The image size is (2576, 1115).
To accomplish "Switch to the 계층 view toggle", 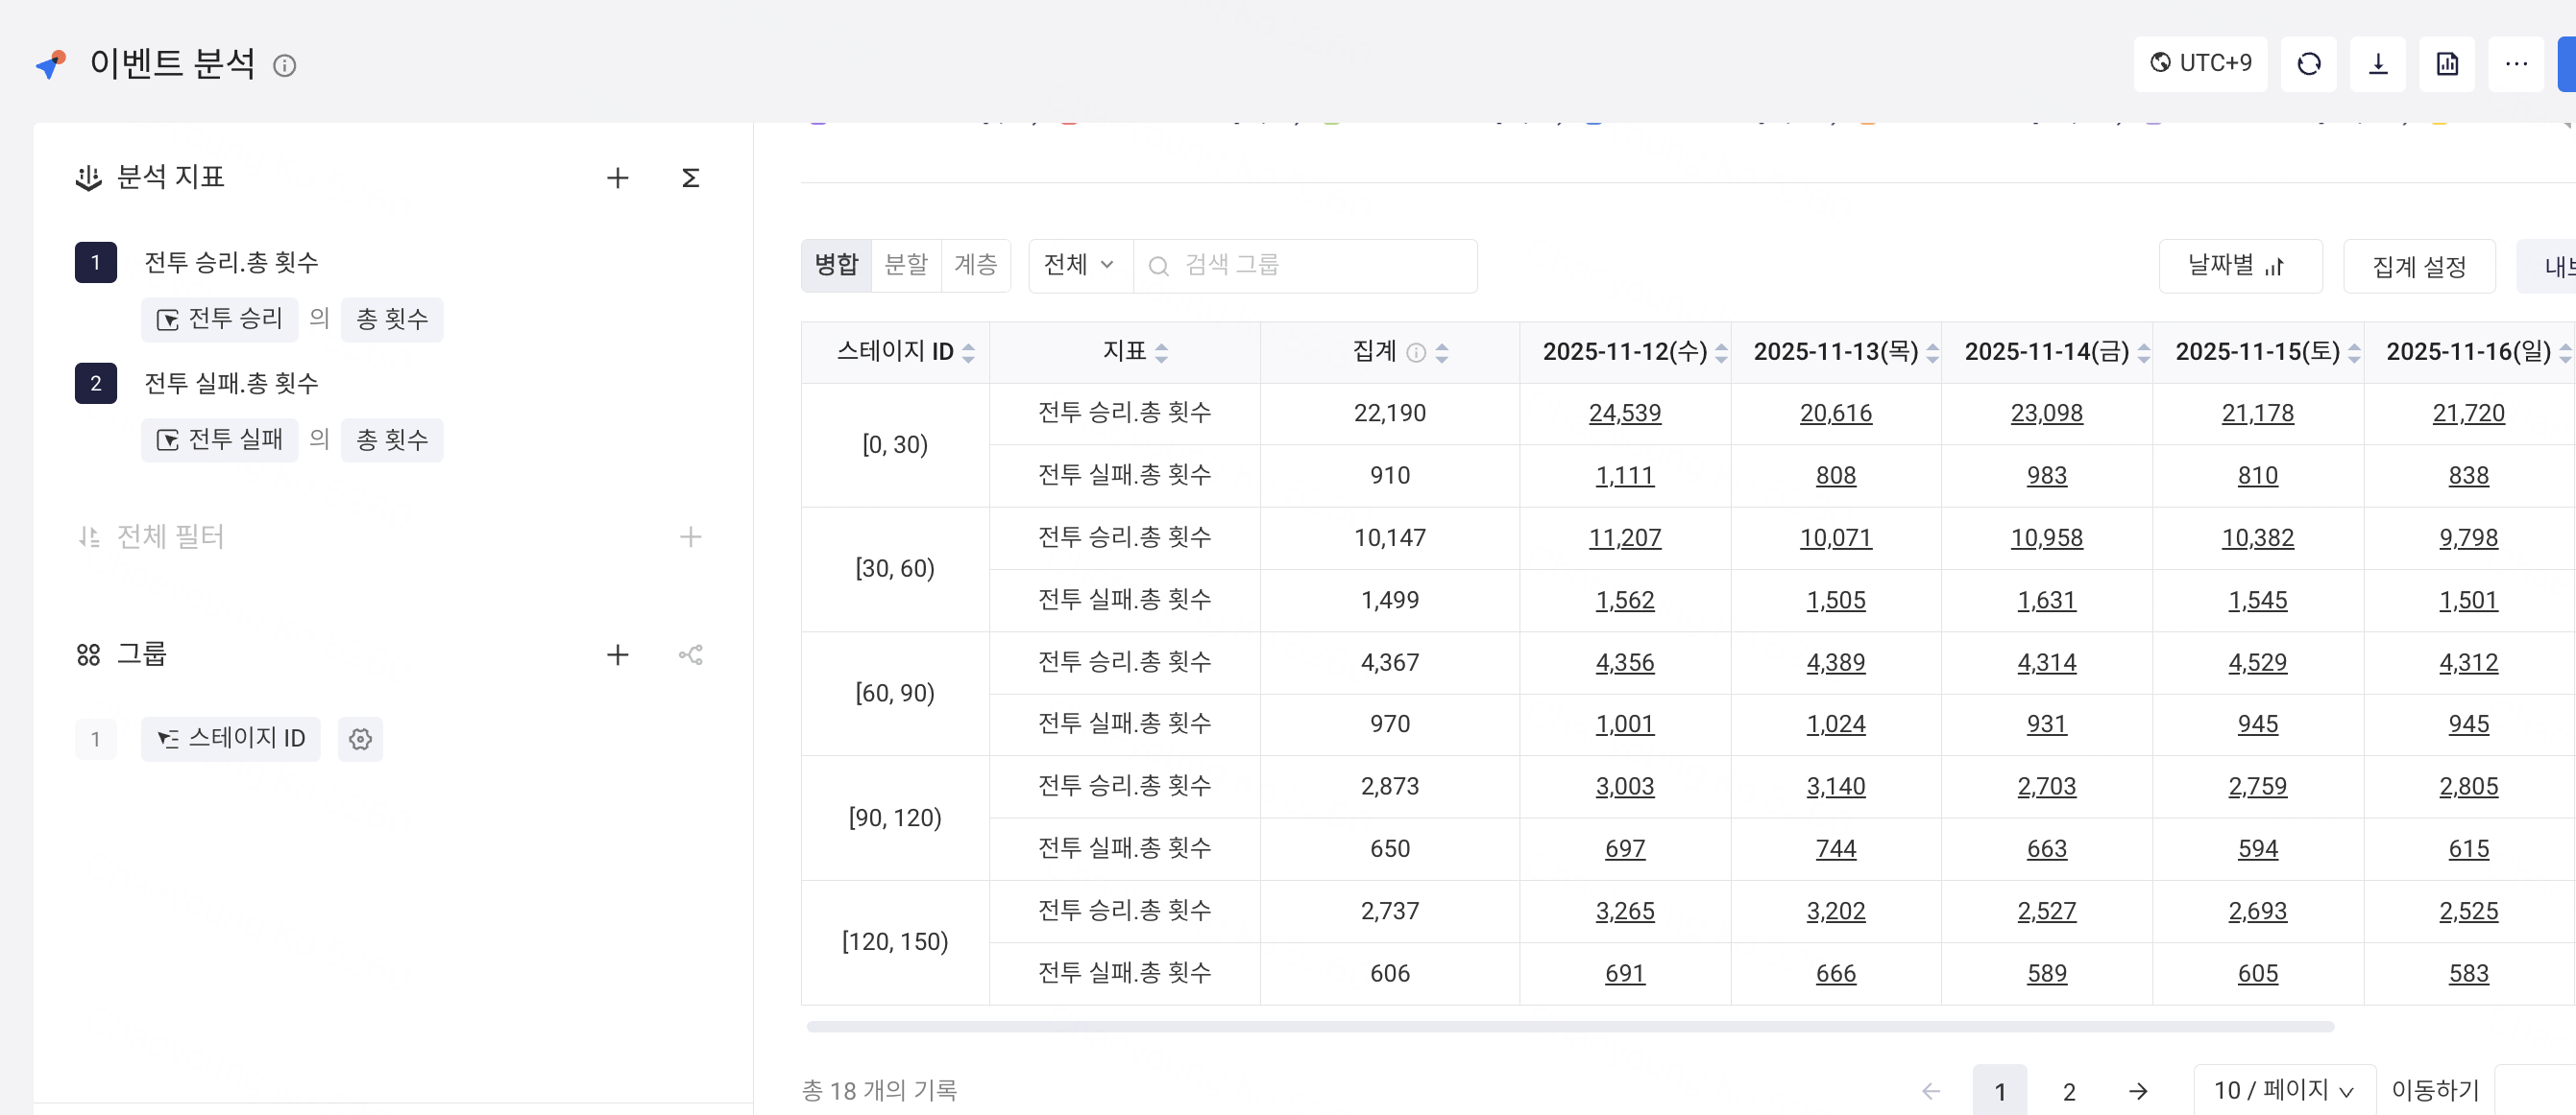I will 975,265.
